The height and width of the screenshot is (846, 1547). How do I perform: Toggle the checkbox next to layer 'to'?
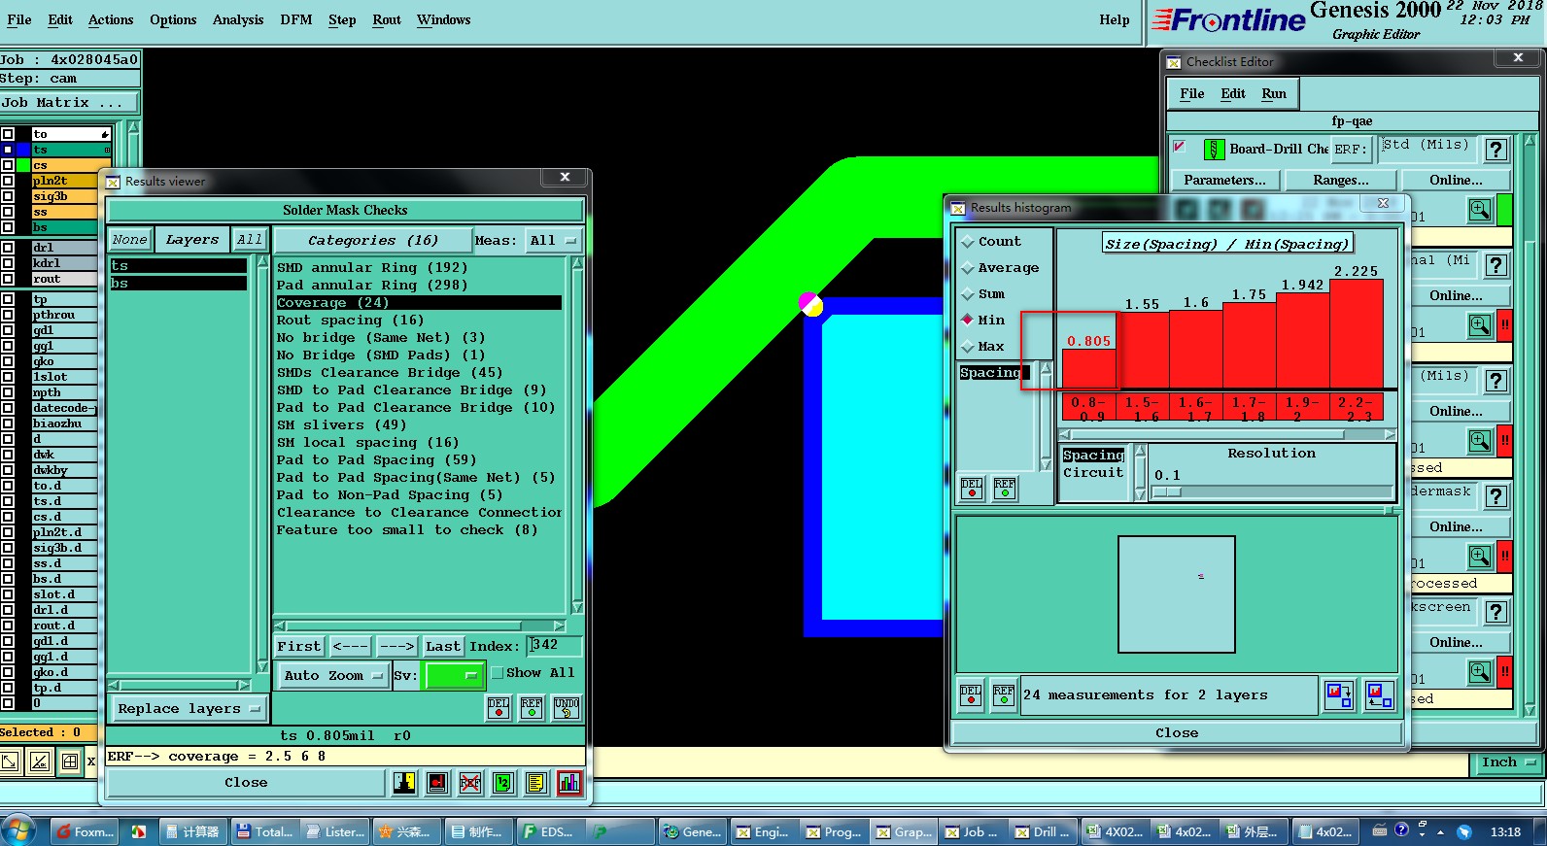point(8,134)
